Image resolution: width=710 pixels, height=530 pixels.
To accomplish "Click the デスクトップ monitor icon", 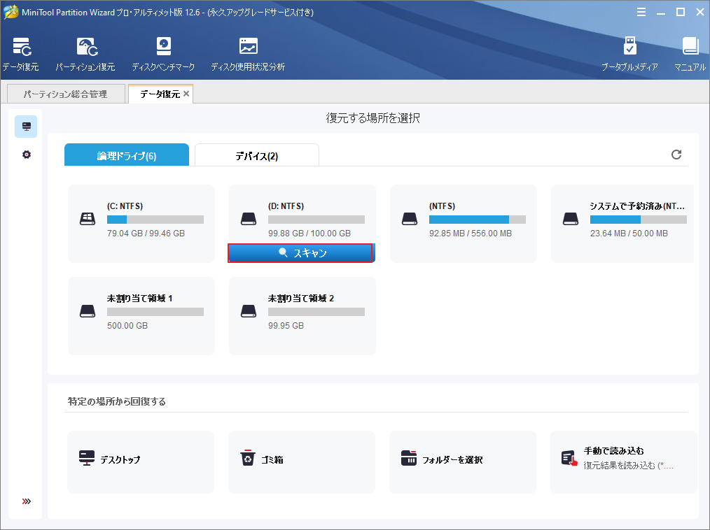I will 87,458.
